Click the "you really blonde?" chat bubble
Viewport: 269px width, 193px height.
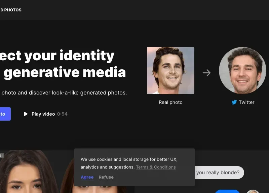tap(218, 173)
